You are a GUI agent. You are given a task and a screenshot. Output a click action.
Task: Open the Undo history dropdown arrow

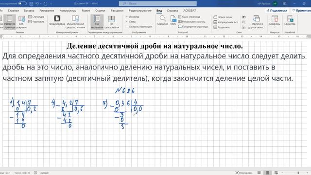point(40,3)
